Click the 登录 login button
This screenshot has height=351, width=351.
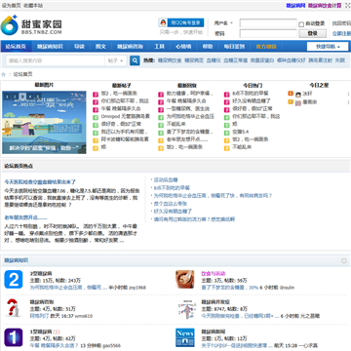coord(312,33)
